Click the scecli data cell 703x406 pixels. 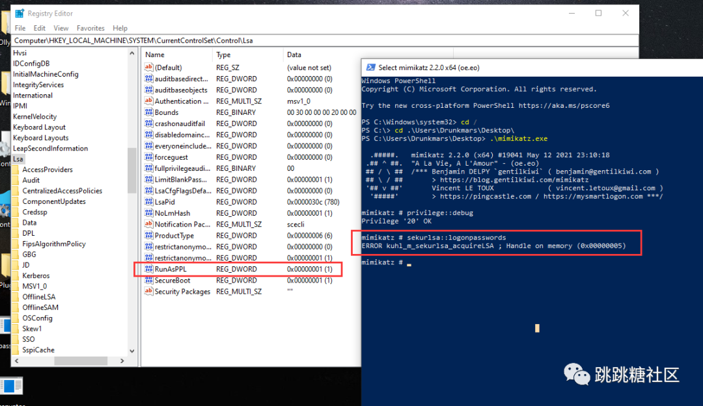(x=296, y=224)
